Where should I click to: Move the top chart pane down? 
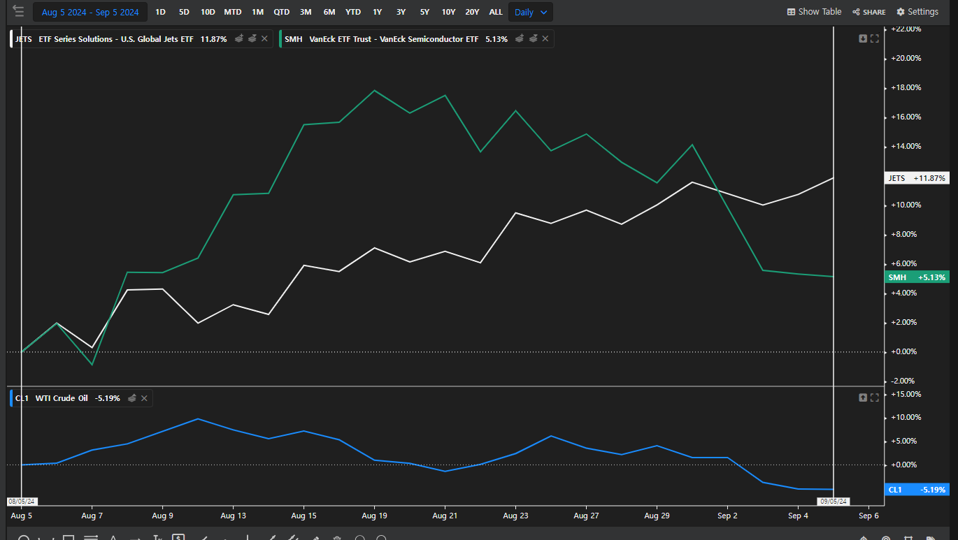click(863, 38)
